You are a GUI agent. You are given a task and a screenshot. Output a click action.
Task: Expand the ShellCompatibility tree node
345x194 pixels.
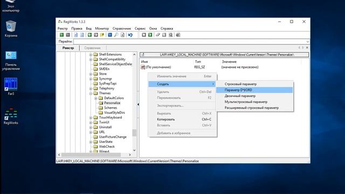point(91,59)
